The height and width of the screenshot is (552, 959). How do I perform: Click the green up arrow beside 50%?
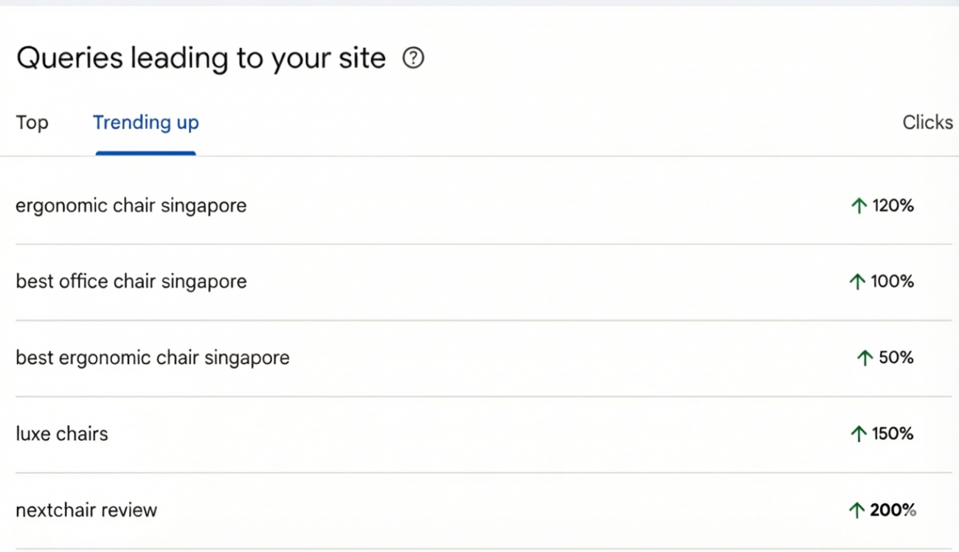(865, 358)
